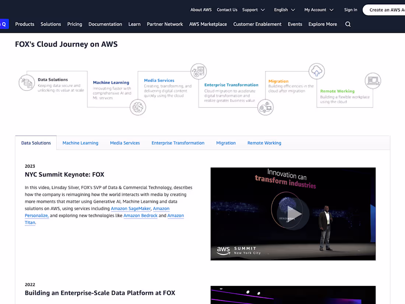The width and height of the screenshot is (405, 304).
Task: Click the laptop icon beside Remote Working
Action: pos(373,80)
